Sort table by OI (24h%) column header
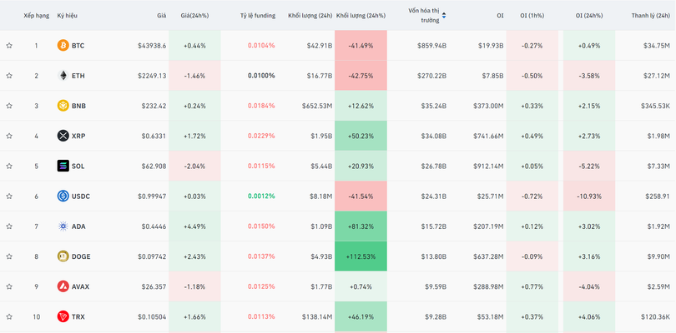 (590, 15)
